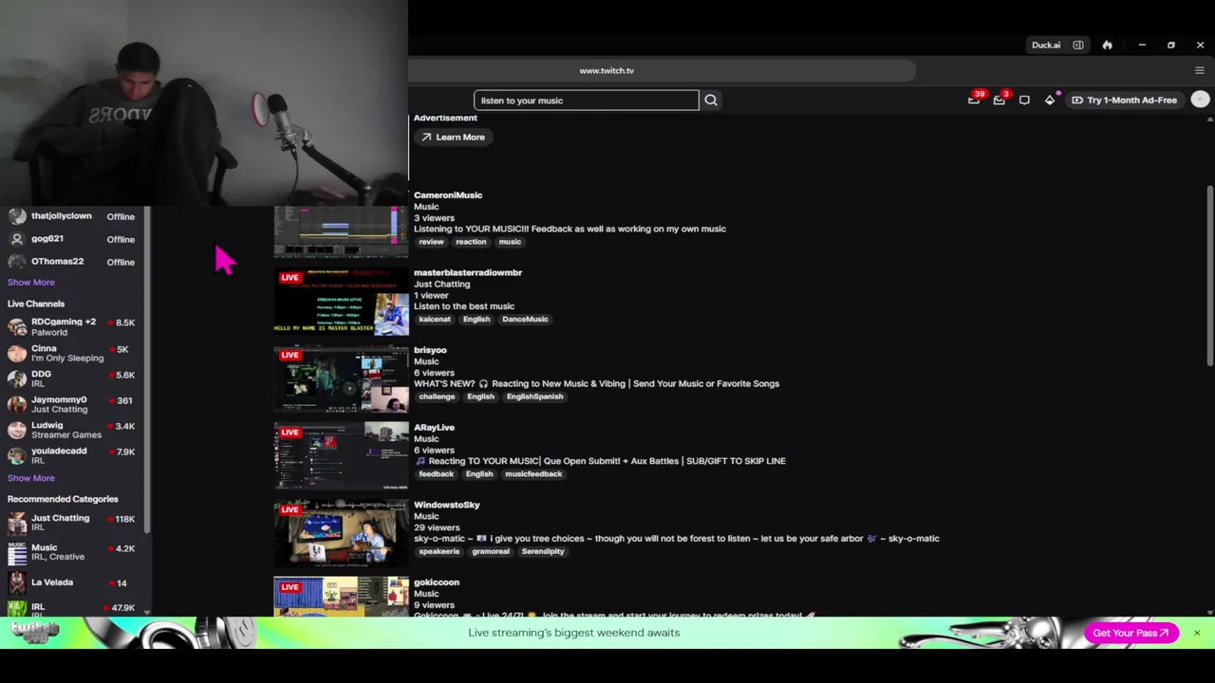Click gog621 channel avatar
1215x683 pixels.
17,239
